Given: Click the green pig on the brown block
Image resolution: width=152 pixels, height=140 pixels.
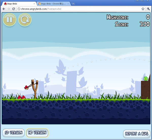Looking at the screenshot, I should point(146,79).
